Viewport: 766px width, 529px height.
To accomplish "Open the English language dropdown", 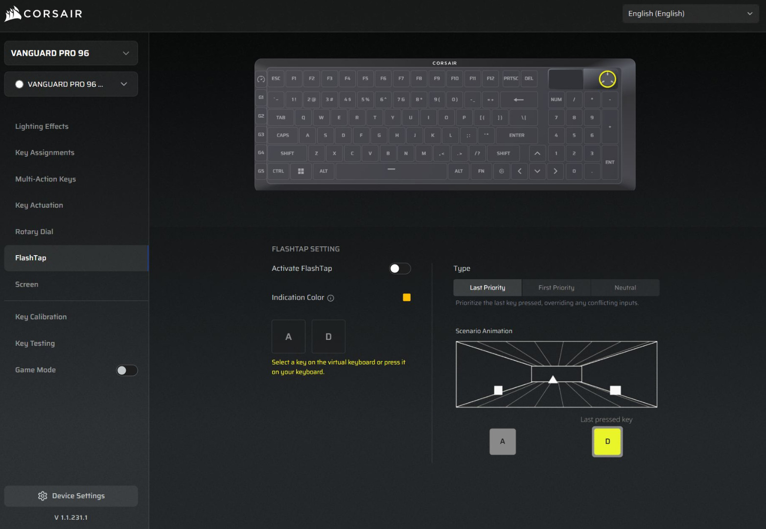I will (690, 14).
